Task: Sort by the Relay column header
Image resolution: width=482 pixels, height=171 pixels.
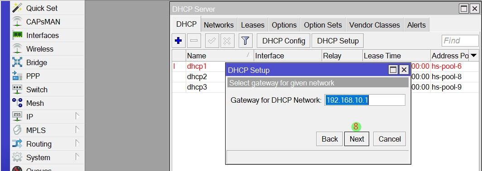Action: (x=342, y=56)
